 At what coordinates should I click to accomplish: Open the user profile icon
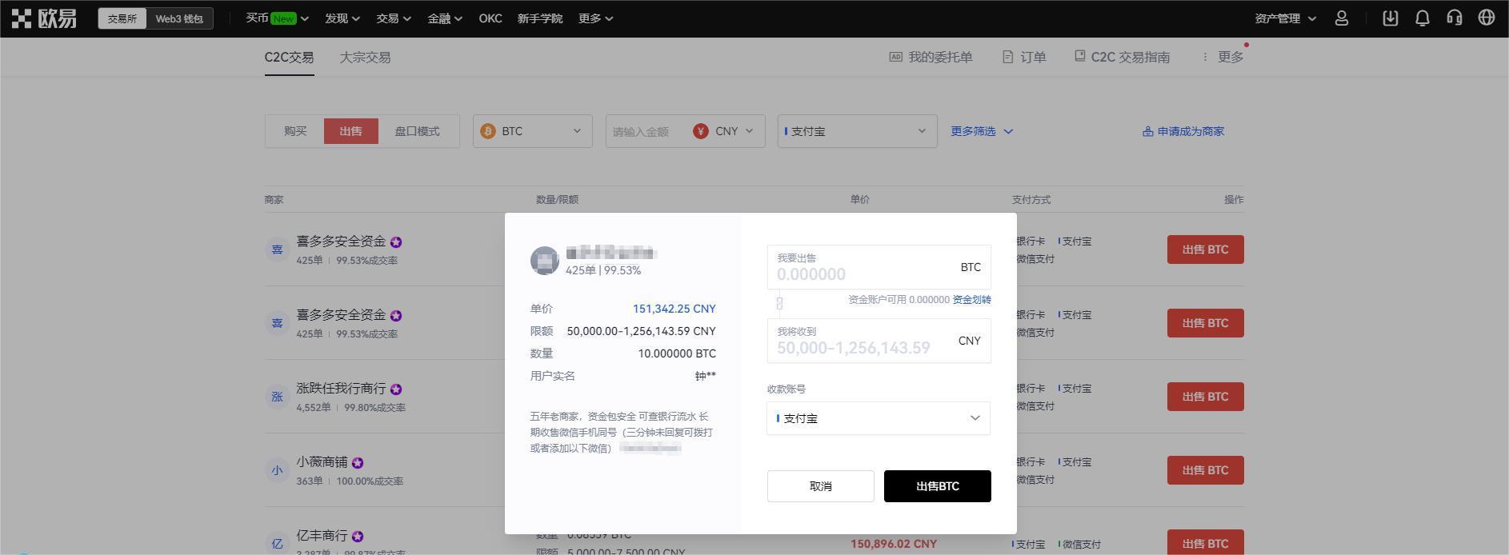[x=1342, y=18]
